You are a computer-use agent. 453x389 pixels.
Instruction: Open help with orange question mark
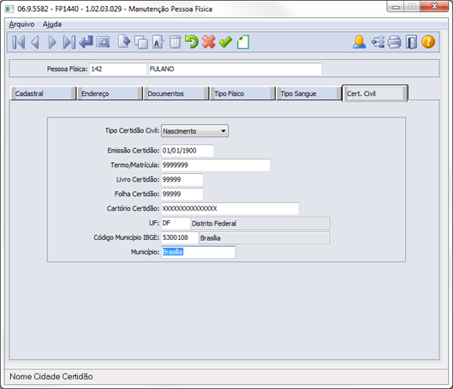428,42
